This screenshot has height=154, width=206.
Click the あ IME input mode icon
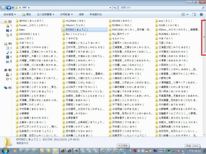(138, 151)
